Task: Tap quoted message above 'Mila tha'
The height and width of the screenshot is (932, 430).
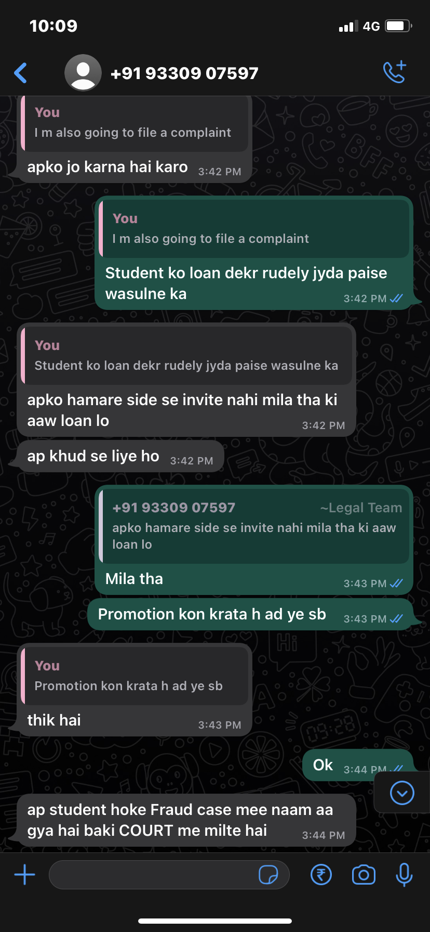Action: pos(254,526)
